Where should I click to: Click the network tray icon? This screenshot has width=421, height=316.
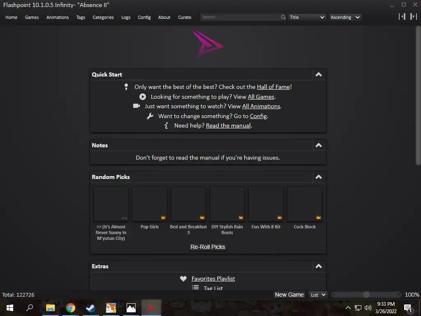(358, 308)
